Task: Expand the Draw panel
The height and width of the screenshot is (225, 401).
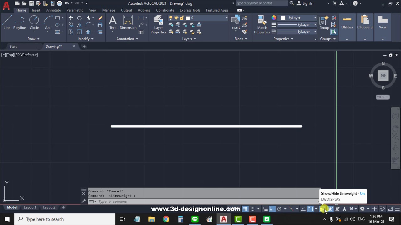Action: [34, 39]
